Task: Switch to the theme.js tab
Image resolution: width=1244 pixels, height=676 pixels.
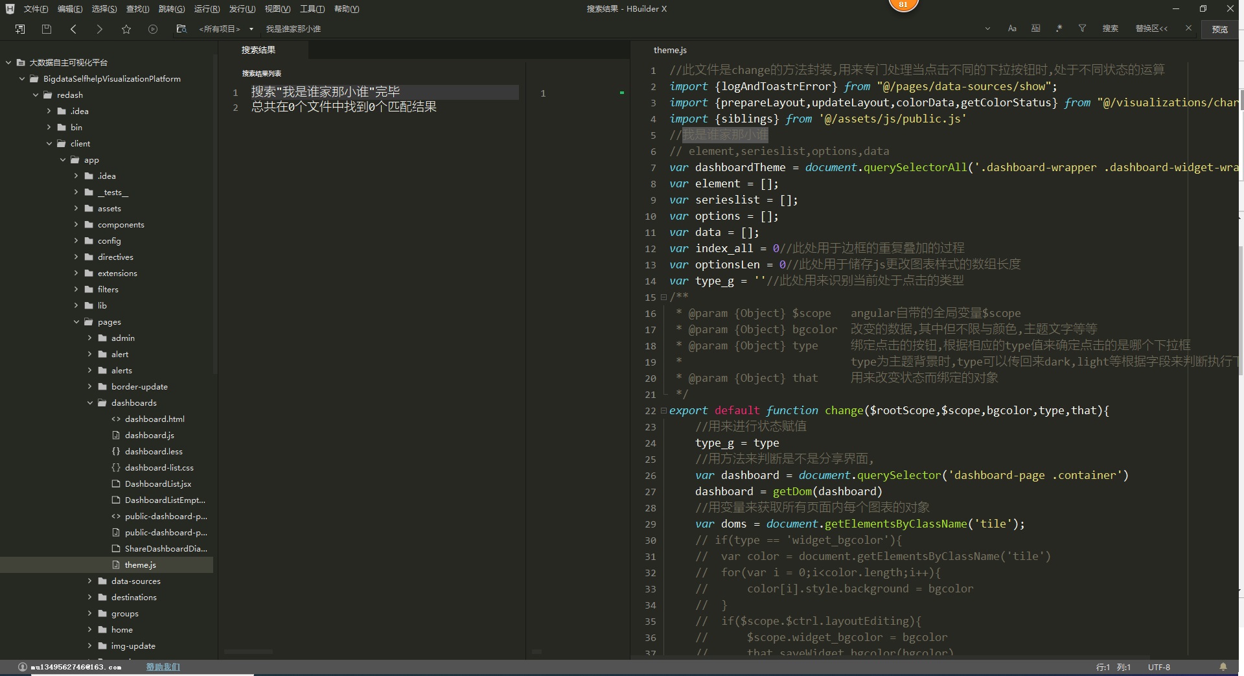Action: point(670,51)
